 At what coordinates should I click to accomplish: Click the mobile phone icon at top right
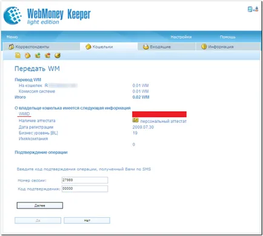click(250, 9)
